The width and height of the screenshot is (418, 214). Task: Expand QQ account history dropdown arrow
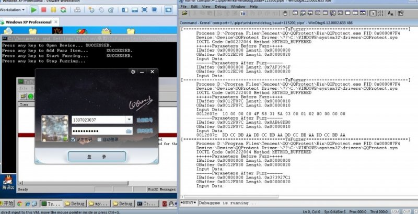coord(129,120)
